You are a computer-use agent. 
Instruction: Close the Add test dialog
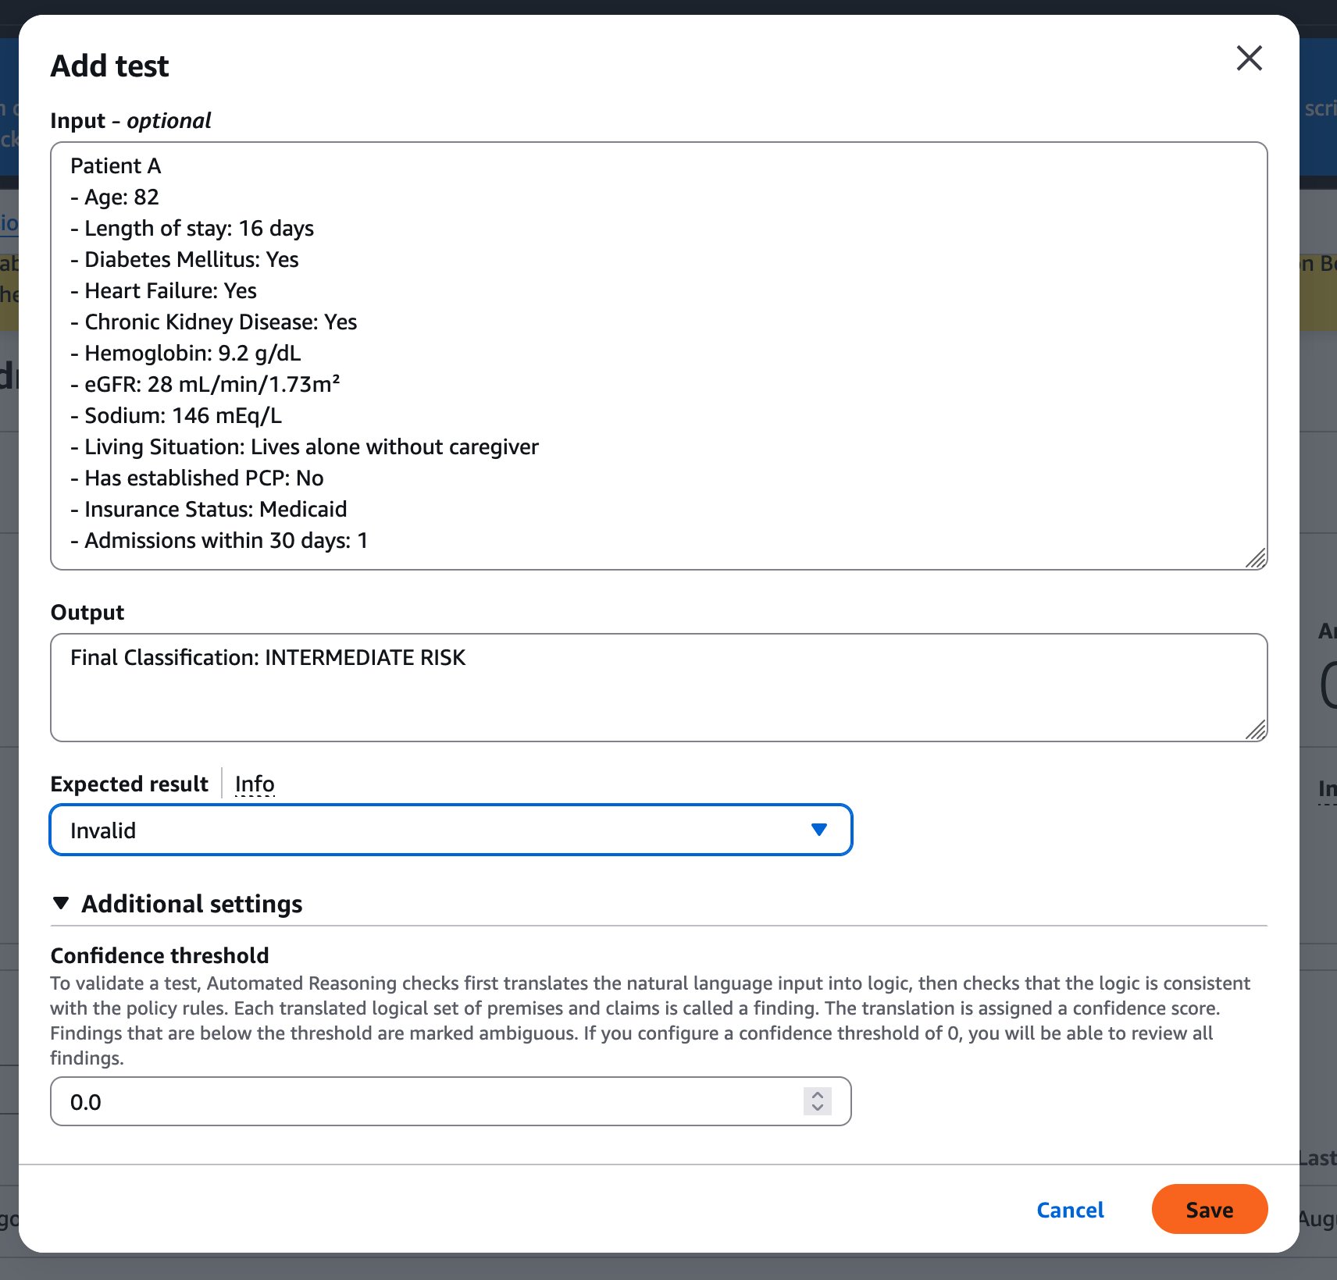(x=1249, y=58)
